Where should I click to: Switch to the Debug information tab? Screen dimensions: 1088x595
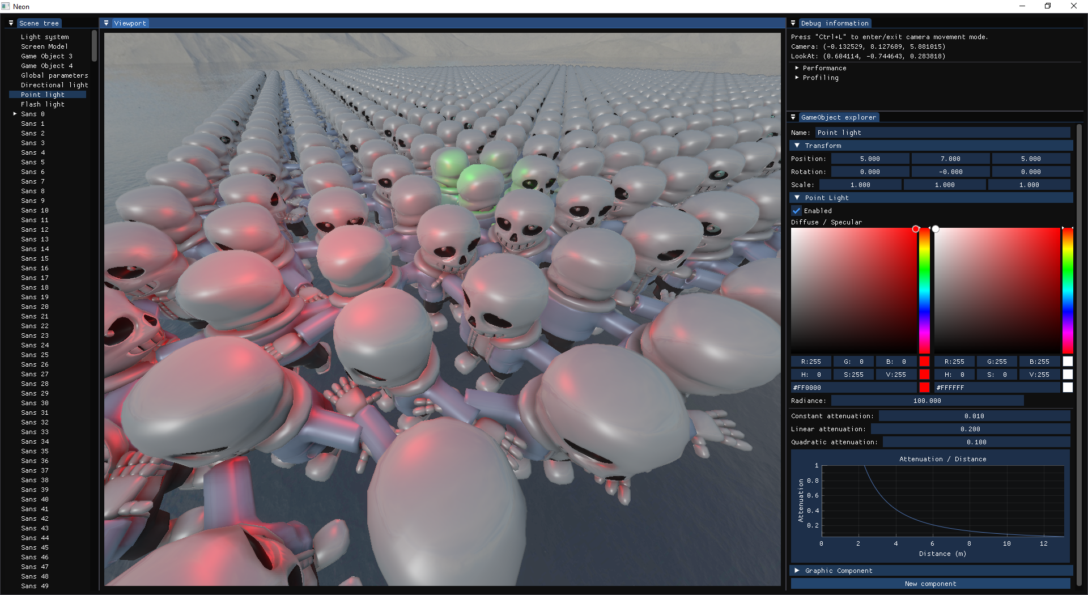(x=835, y=23)
